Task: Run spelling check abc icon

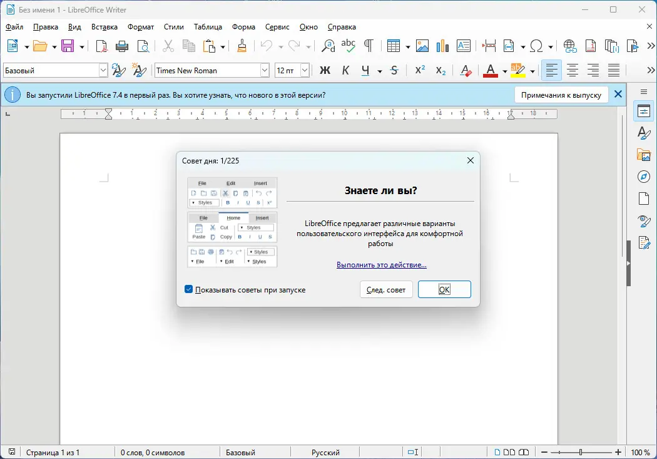Action: pos(348,46)
